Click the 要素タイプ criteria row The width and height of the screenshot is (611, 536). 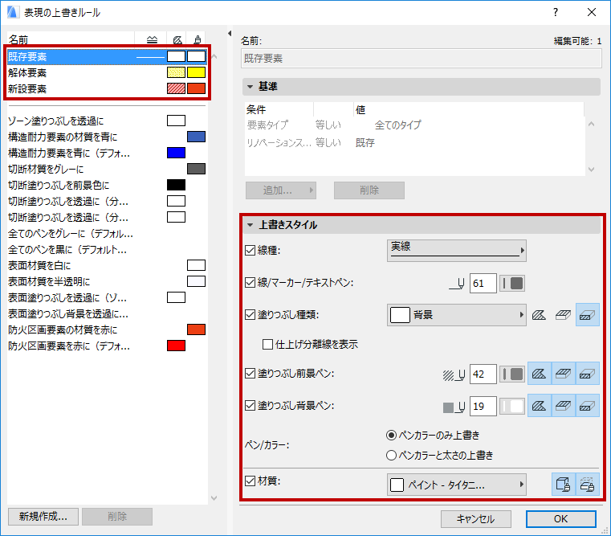(x=414, y=125)
